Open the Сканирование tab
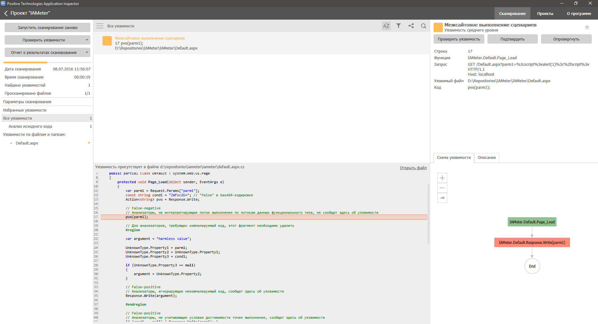This screenshot has width=598, height=324. click(512, 13)
